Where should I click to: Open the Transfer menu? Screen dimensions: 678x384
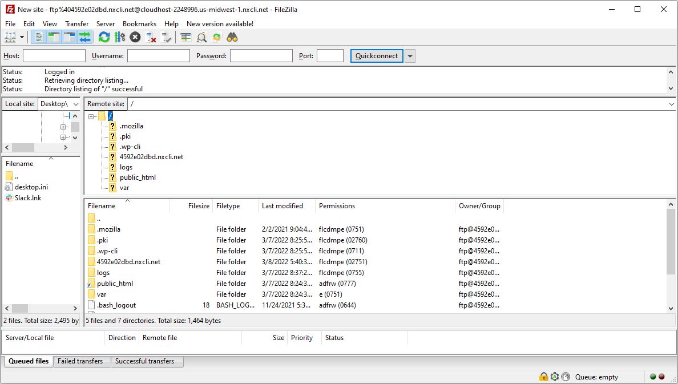click(77, 24)
